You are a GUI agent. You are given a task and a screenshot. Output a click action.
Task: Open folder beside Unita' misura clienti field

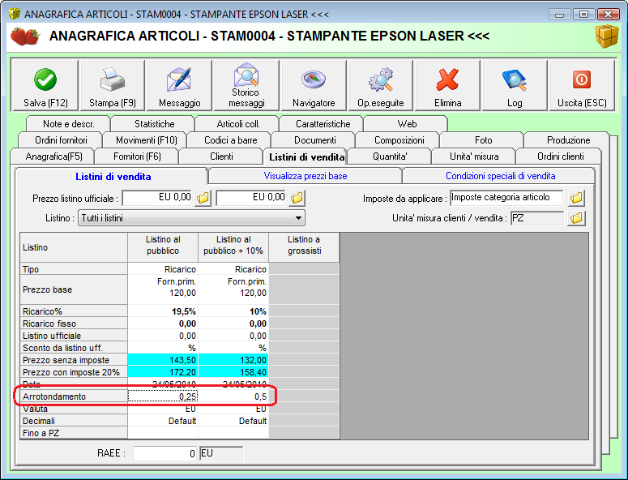click(576, 218)
